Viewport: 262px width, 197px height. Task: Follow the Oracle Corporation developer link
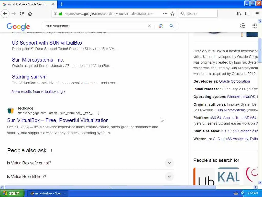point(234,81)
